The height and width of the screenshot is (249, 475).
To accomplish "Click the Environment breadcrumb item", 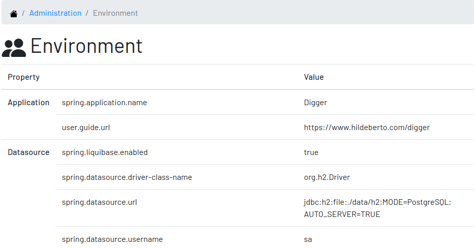I will (115, 13).
